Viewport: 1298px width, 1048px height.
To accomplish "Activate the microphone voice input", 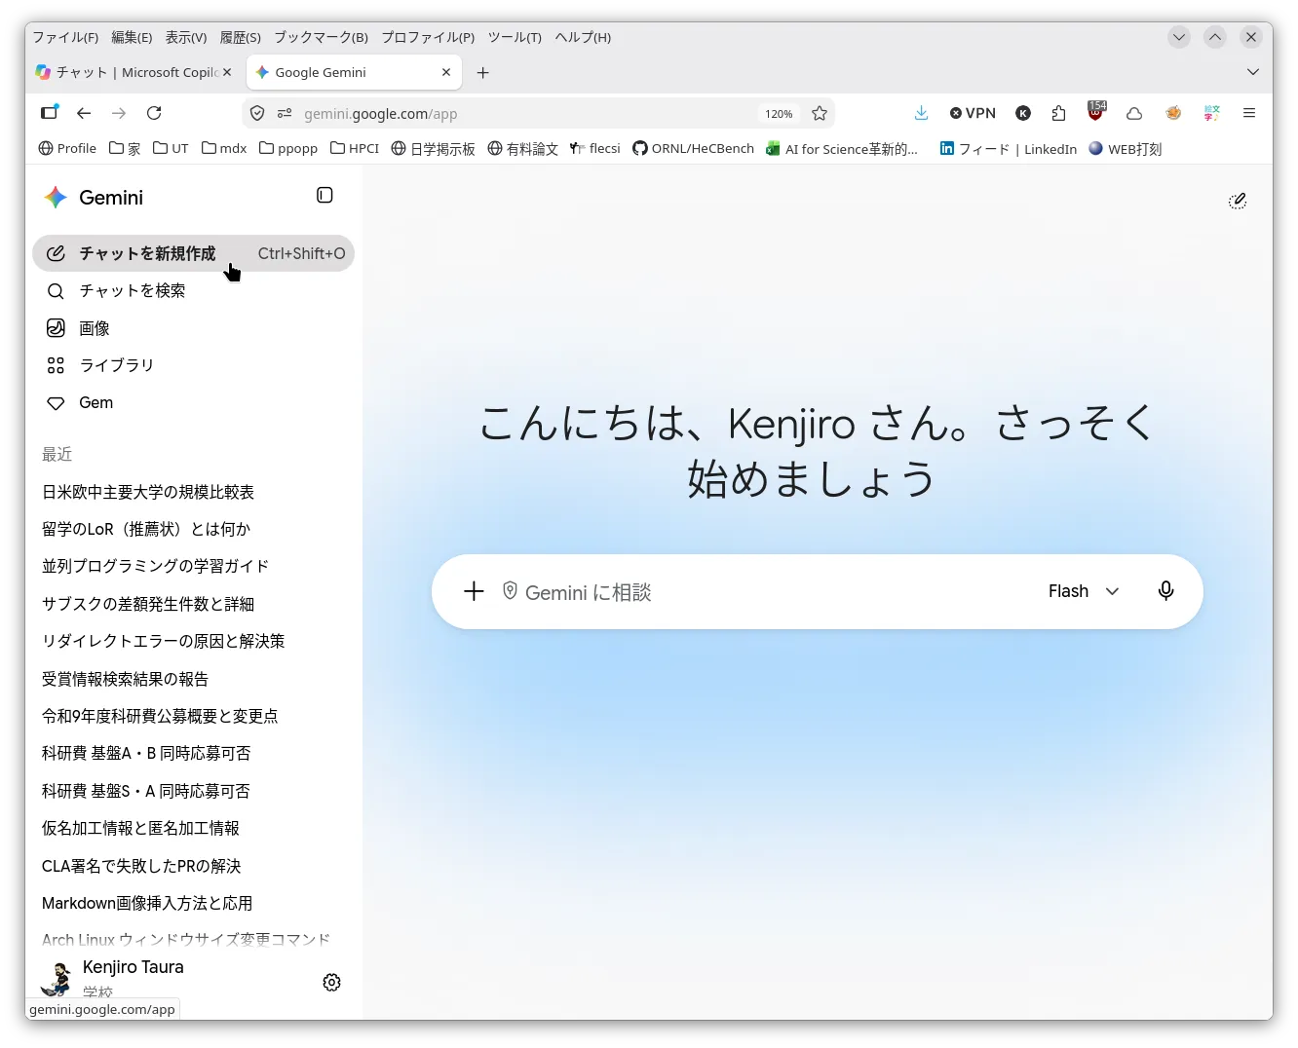I will (1165, 591).
